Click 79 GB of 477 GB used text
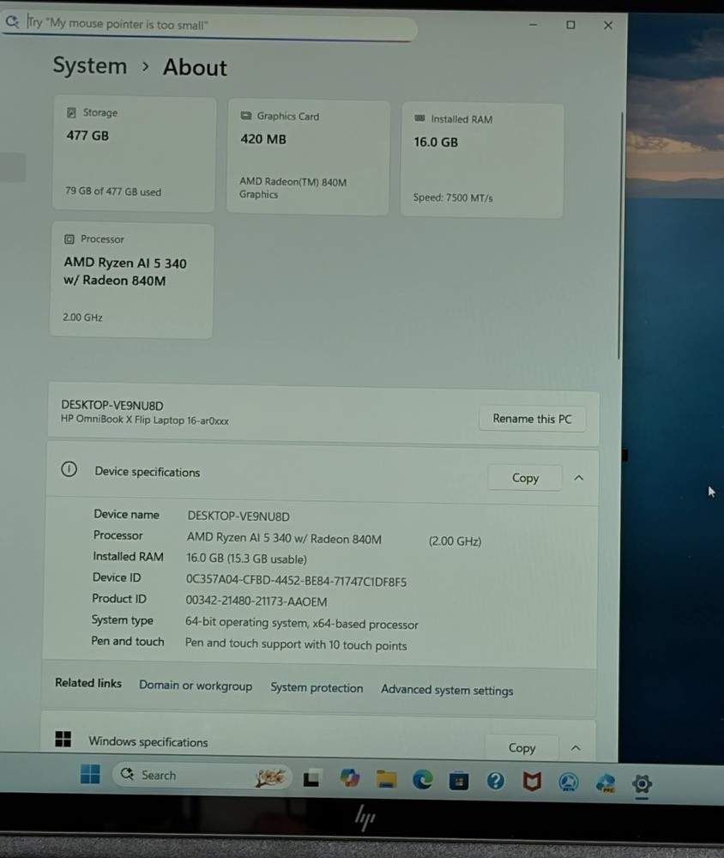 click(113, 191)
